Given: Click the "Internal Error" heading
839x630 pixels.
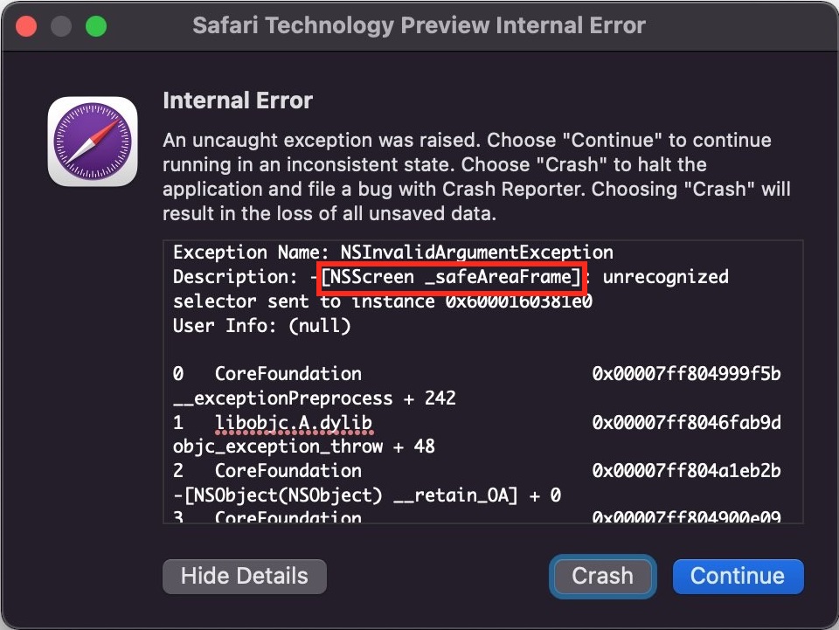Looking at the screenshot, I should tap(238, 101).
